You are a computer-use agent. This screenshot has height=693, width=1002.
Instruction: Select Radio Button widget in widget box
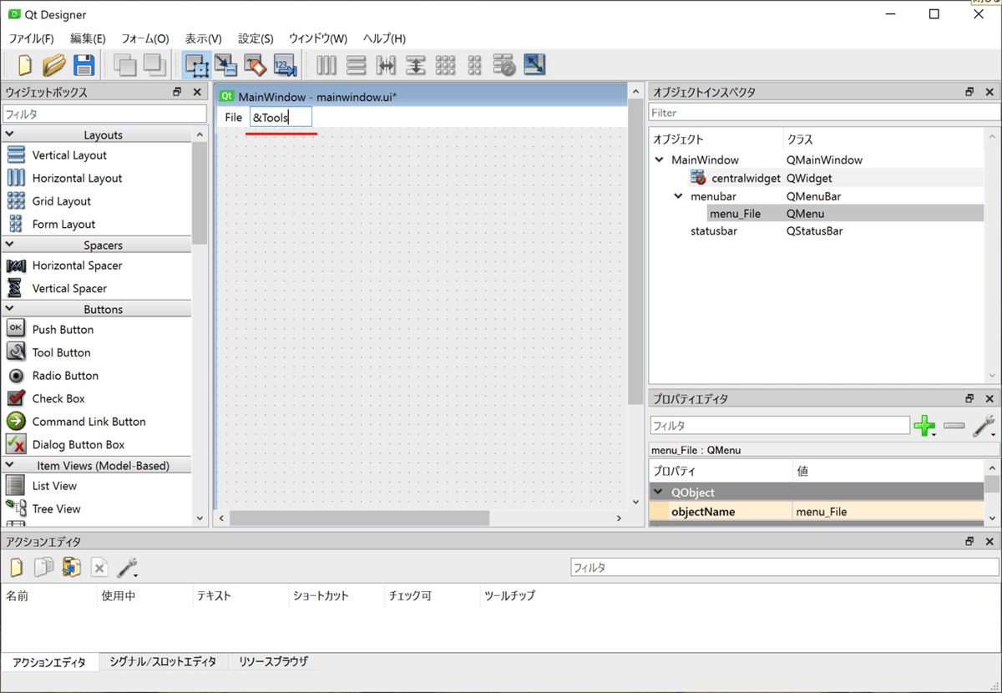click(x=65, y=376)
